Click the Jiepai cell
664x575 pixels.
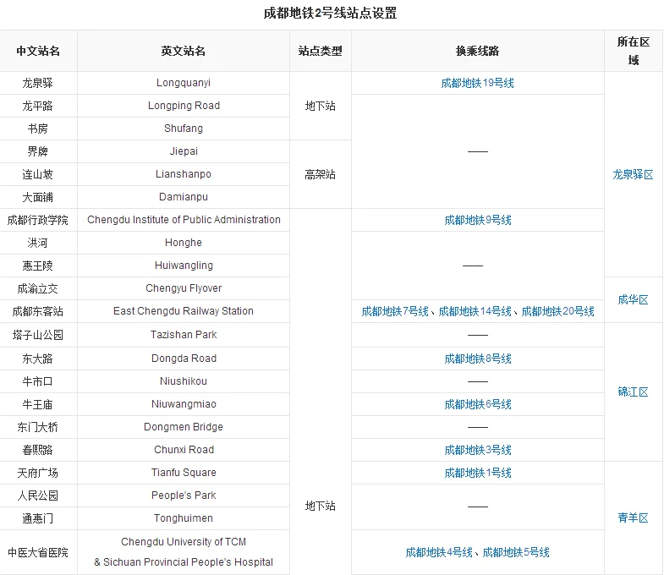[184, 151]
